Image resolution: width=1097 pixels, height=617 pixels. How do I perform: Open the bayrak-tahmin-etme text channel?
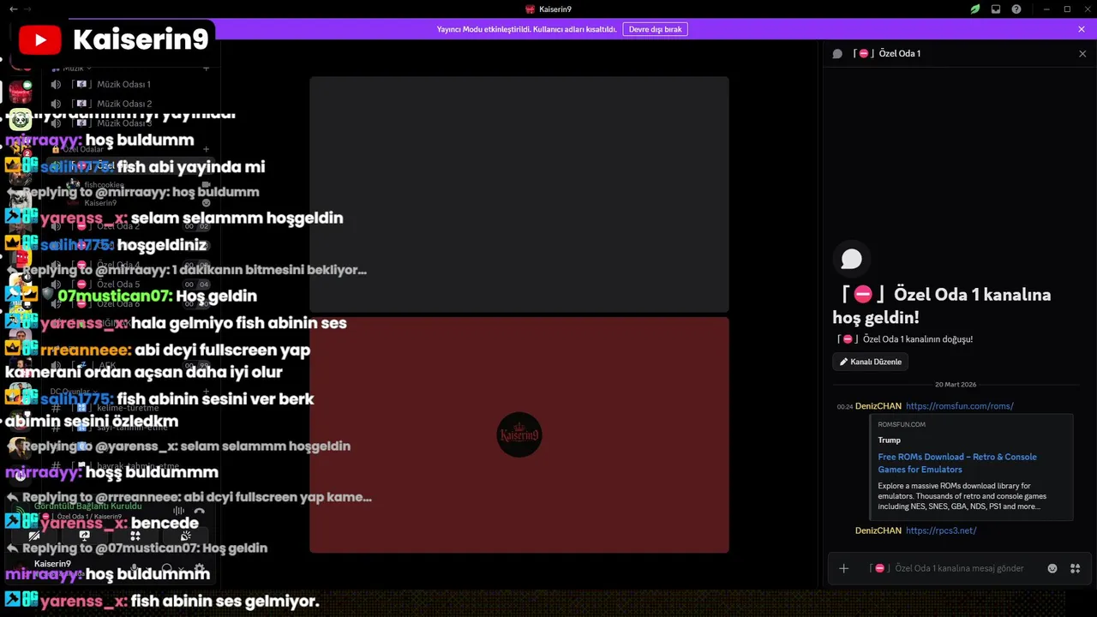coord(129,466)
